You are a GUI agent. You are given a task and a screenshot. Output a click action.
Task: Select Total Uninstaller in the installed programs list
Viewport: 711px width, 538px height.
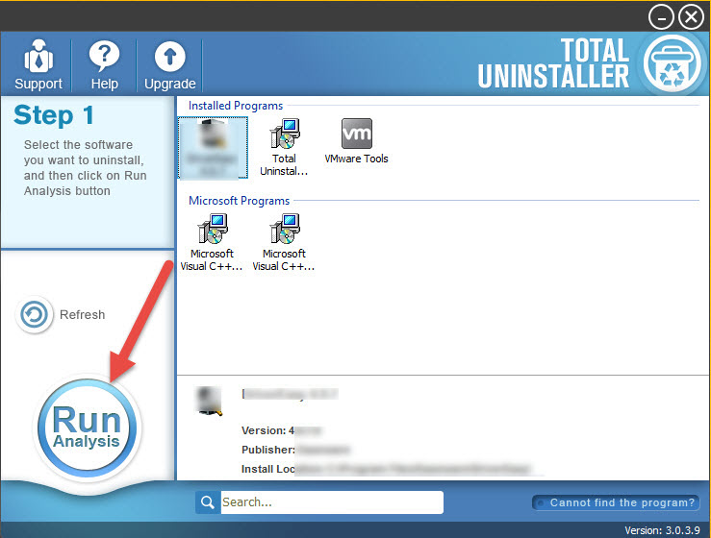(x=284, y=147)
